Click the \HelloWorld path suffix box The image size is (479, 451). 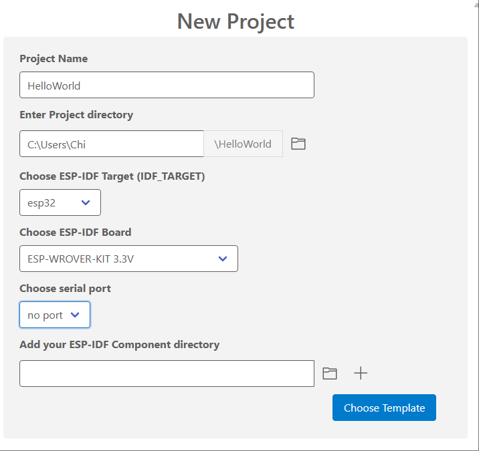[x=243, y=144]
